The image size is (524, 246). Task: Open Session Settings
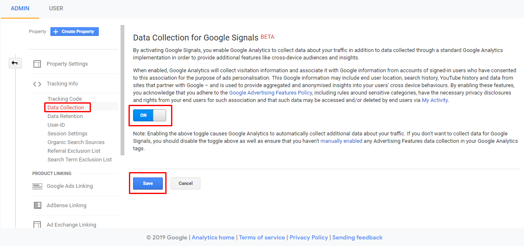coord(67,134)
